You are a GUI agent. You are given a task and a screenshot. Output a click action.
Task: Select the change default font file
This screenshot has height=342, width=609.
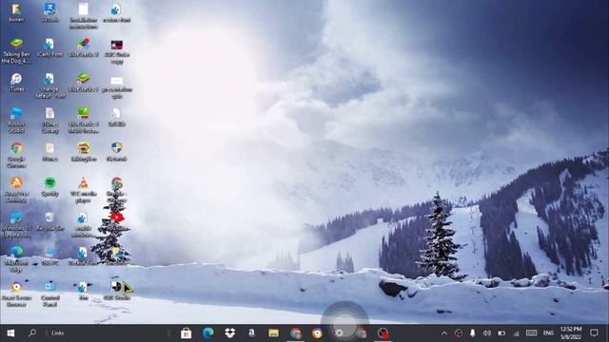tap(49, 85)
